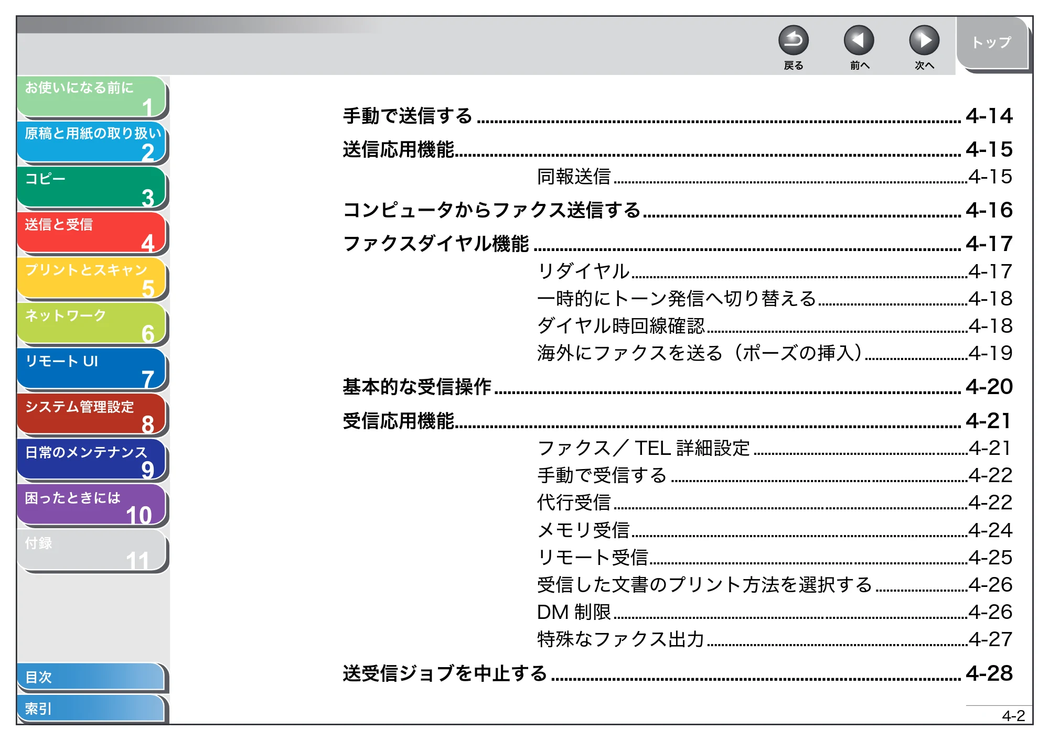Image resolution: width=1049 pixels, height=741 pixels.
Task: Click the 前へ (previous page) arrow icon
Action: 859,40
